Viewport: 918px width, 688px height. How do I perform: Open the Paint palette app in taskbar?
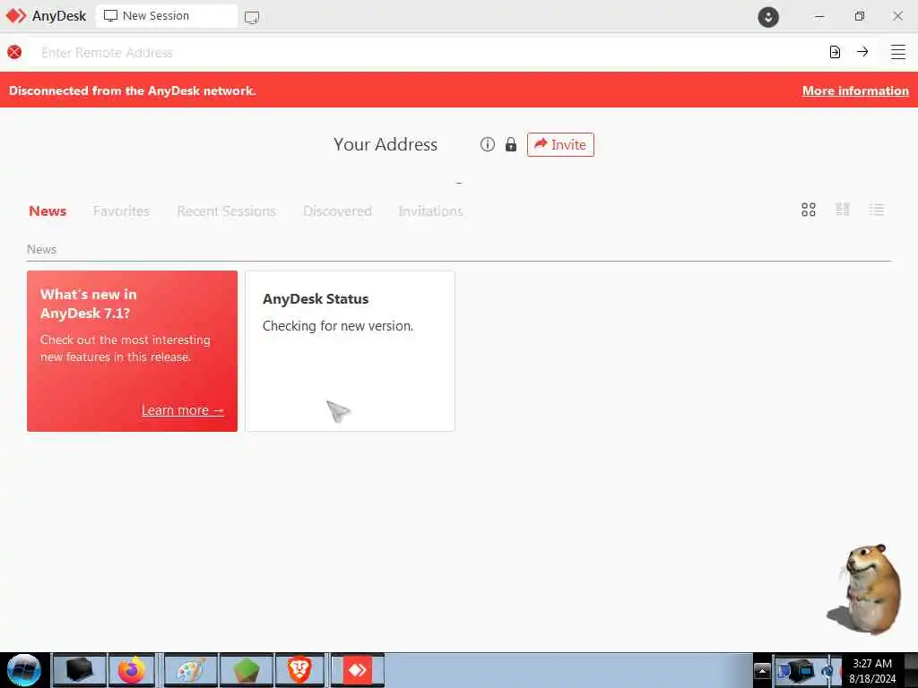(191, 670)
